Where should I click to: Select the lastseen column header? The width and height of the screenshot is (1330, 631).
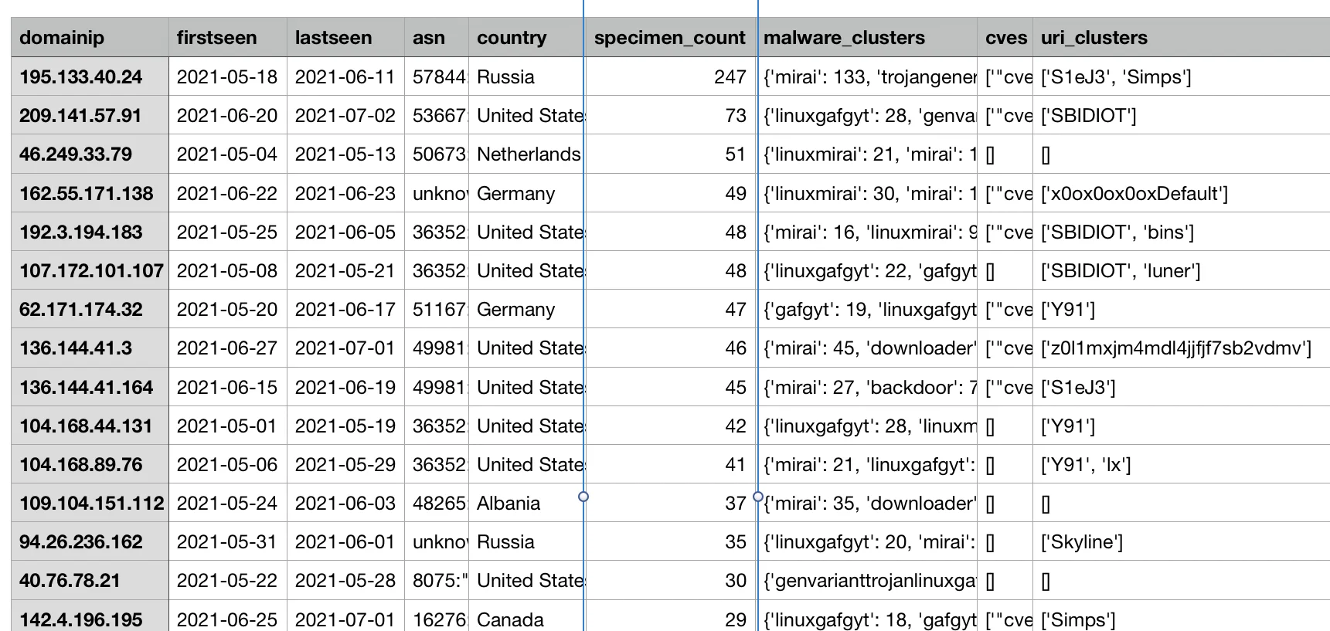point(345,38)
